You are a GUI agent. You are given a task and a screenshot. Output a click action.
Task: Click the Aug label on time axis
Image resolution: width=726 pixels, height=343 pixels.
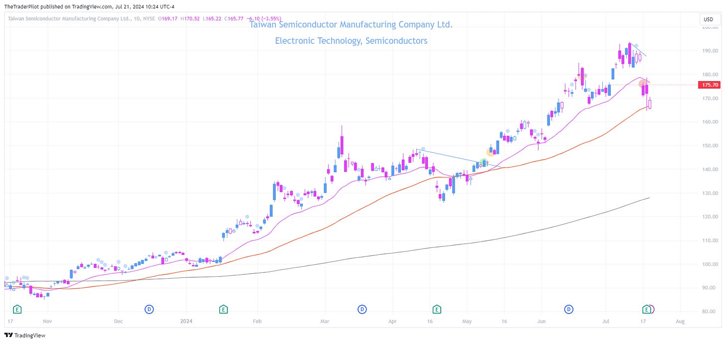pyautogui.click(x=680, y=322)
